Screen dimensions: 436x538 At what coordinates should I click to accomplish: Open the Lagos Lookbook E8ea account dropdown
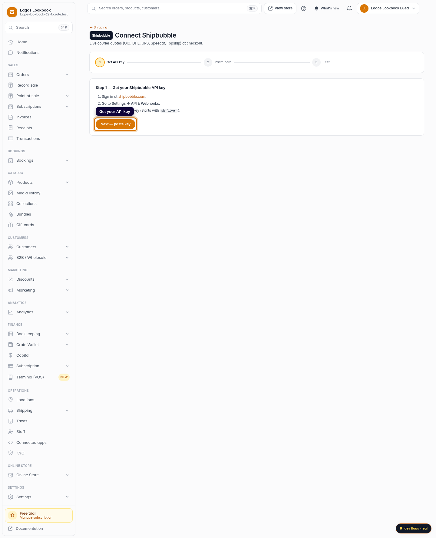click(388, 8)
